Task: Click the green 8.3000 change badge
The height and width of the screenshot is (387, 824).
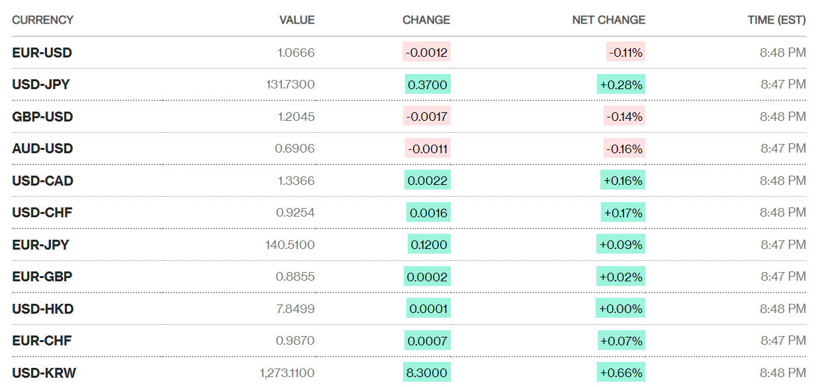Action: (426, 373)
